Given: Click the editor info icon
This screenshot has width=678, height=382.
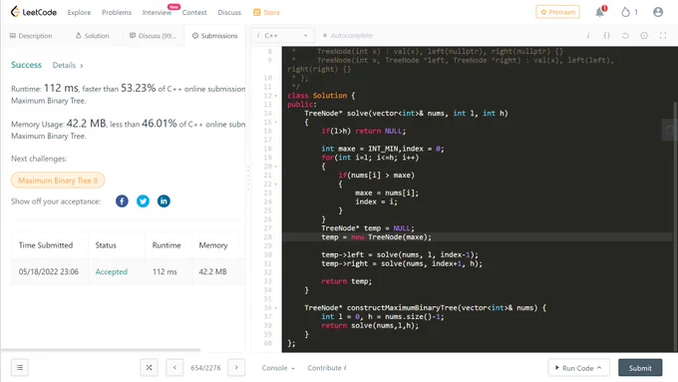Looking at the screenshot, I should 588,36.
